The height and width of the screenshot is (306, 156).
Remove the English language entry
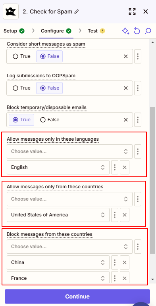125,167
